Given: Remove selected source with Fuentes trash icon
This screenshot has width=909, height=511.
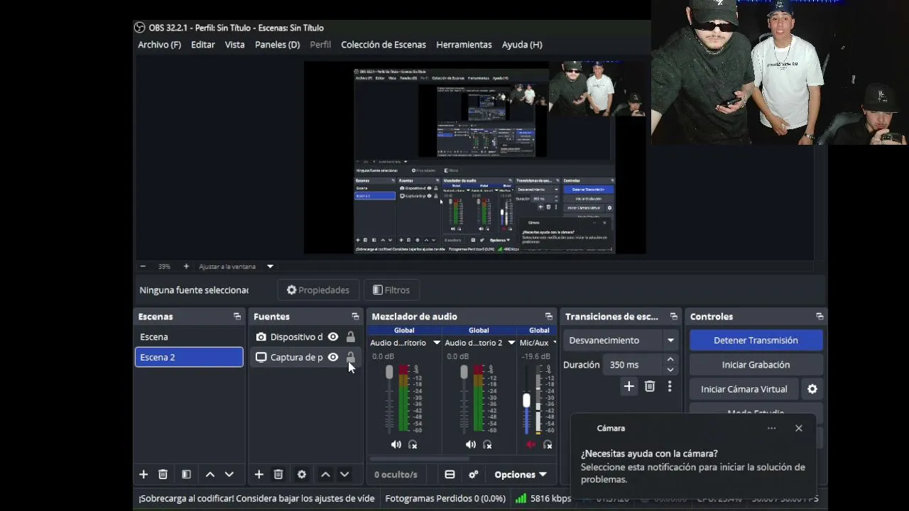Looking at the screenshot, I should click(278, 474).
